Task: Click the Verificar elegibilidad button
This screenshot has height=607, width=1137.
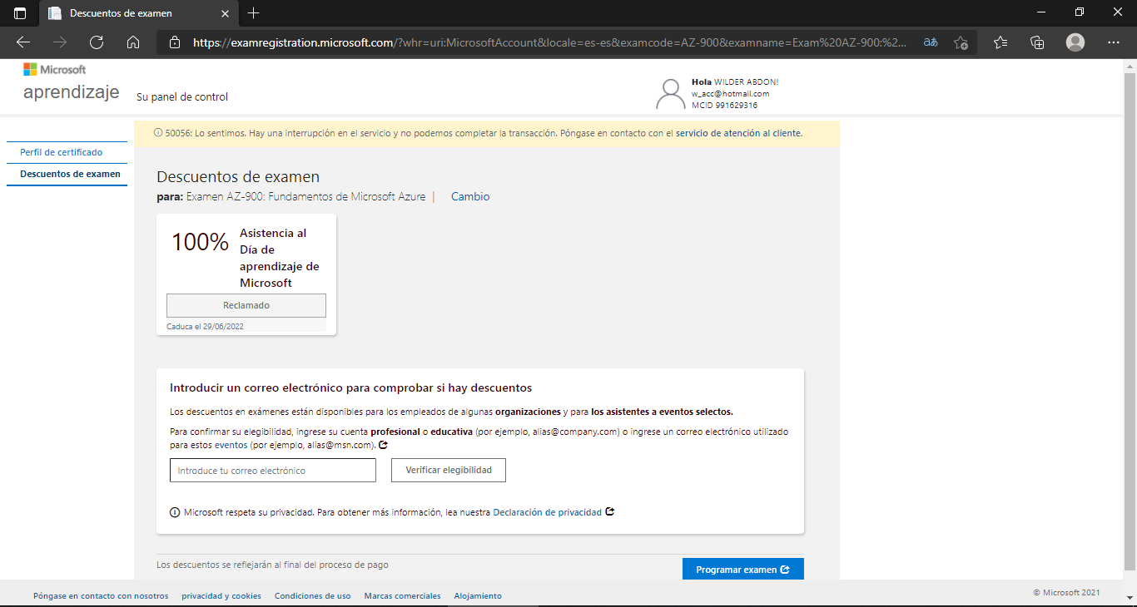Action: coord(448,470)
